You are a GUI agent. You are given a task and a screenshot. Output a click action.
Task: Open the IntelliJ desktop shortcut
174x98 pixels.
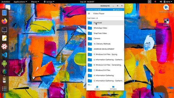(x=166, y=22)
